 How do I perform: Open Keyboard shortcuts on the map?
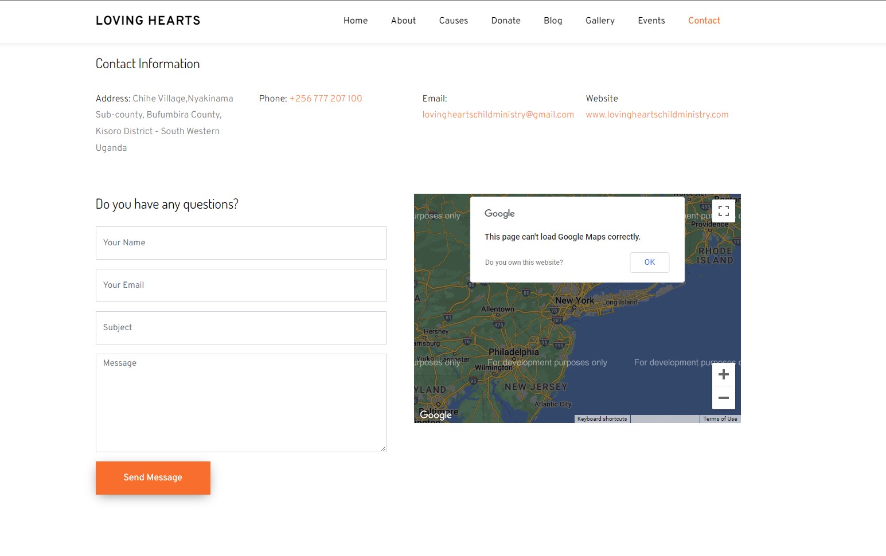(602, 419)
